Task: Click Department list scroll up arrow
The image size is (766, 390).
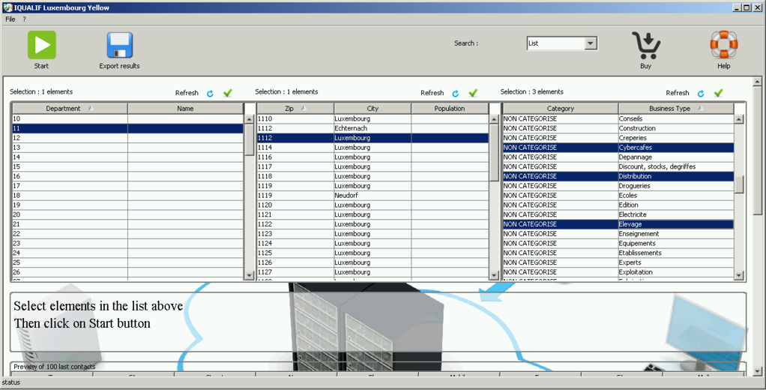Action: (249, 118)
